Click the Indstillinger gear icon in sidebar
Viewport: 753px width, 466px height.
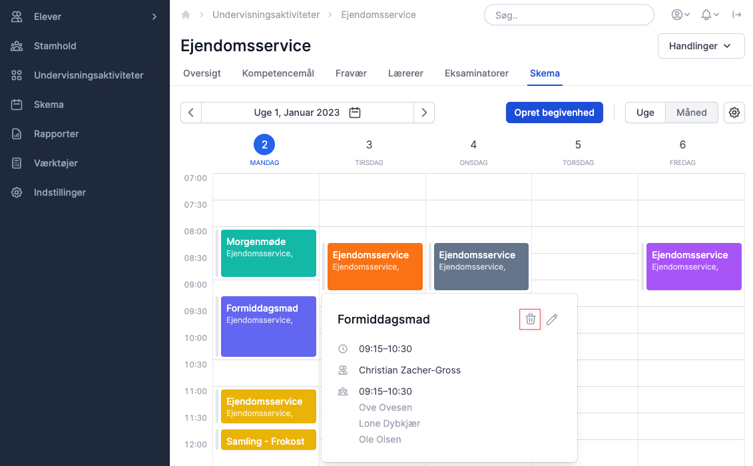point(17,192)
